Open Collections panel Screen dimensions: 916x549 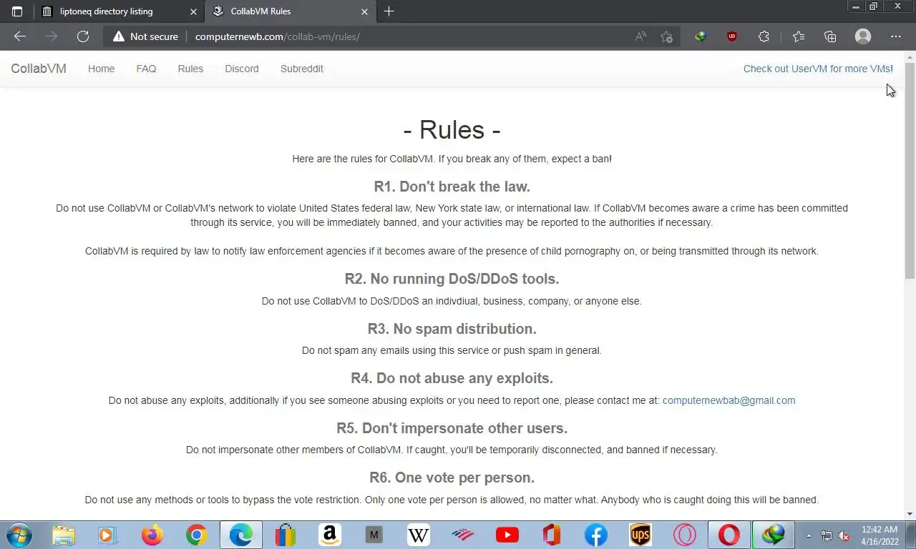coord(830,36)
